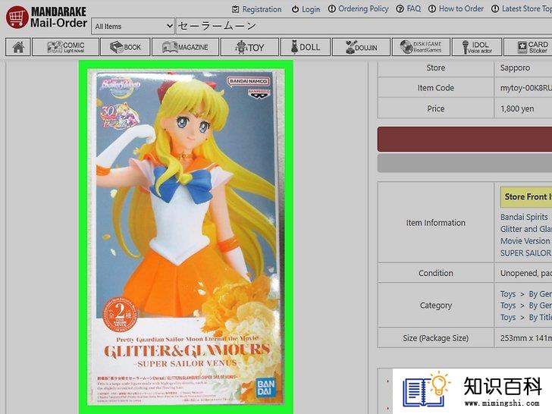Click the dark red add-to-cart button
552x414 pixels.
465,140
